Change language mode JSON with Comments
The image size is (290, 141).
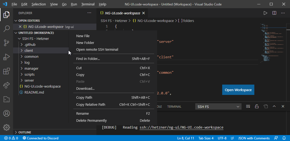tap(254, 138)
